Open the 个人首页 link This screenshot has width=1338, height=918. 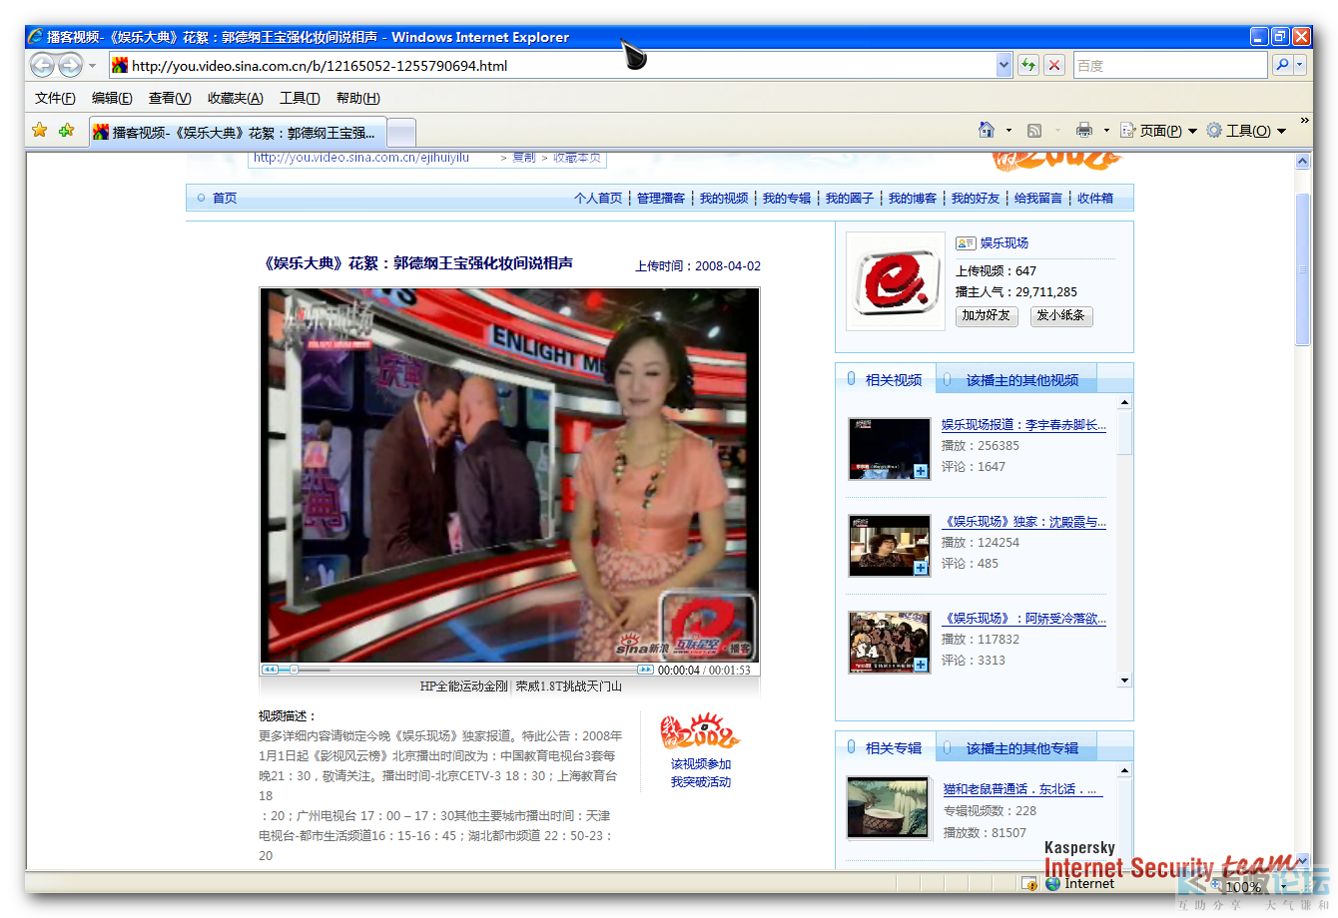(598, 199)
